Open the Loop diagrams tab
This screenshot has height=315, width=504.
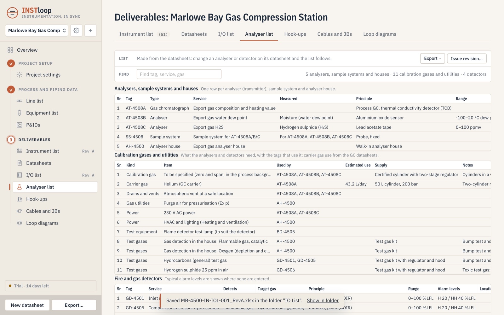coord(380,34)
